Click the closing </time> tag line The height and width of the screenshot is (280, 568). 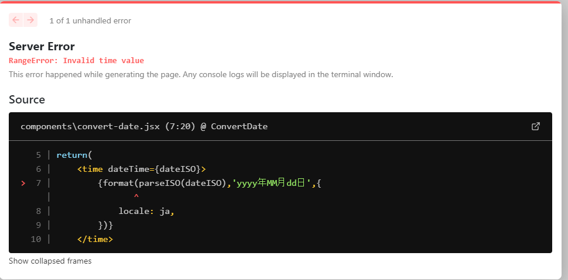click(95, 239)
